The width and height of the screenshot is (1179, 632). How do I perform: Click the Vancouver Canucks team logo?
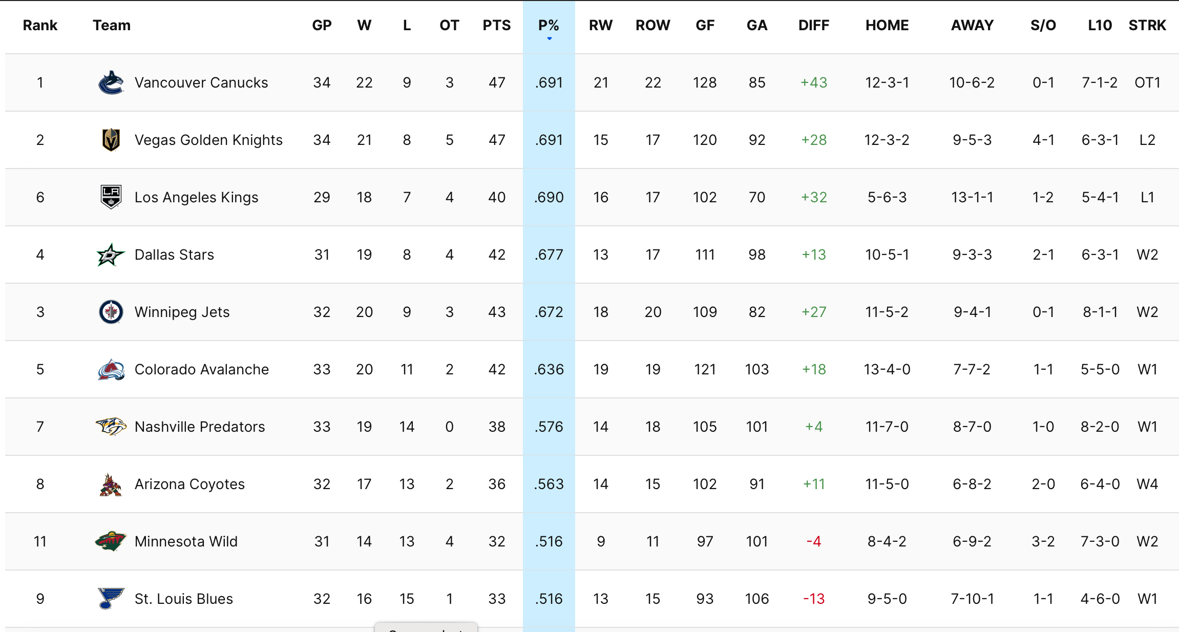(x=111, y=83)
